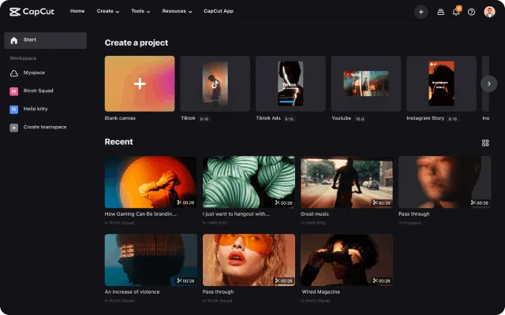Open the user profile avatar

pos(489,12)
